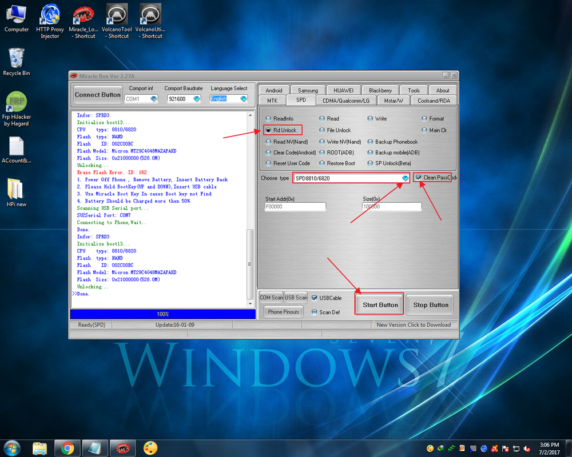The width and height of the screenshot is (572, 457).
Task: Switch to the CDMA/Qualcomm/LG tab
Action: pyautogui.click(x=346, y=101)
